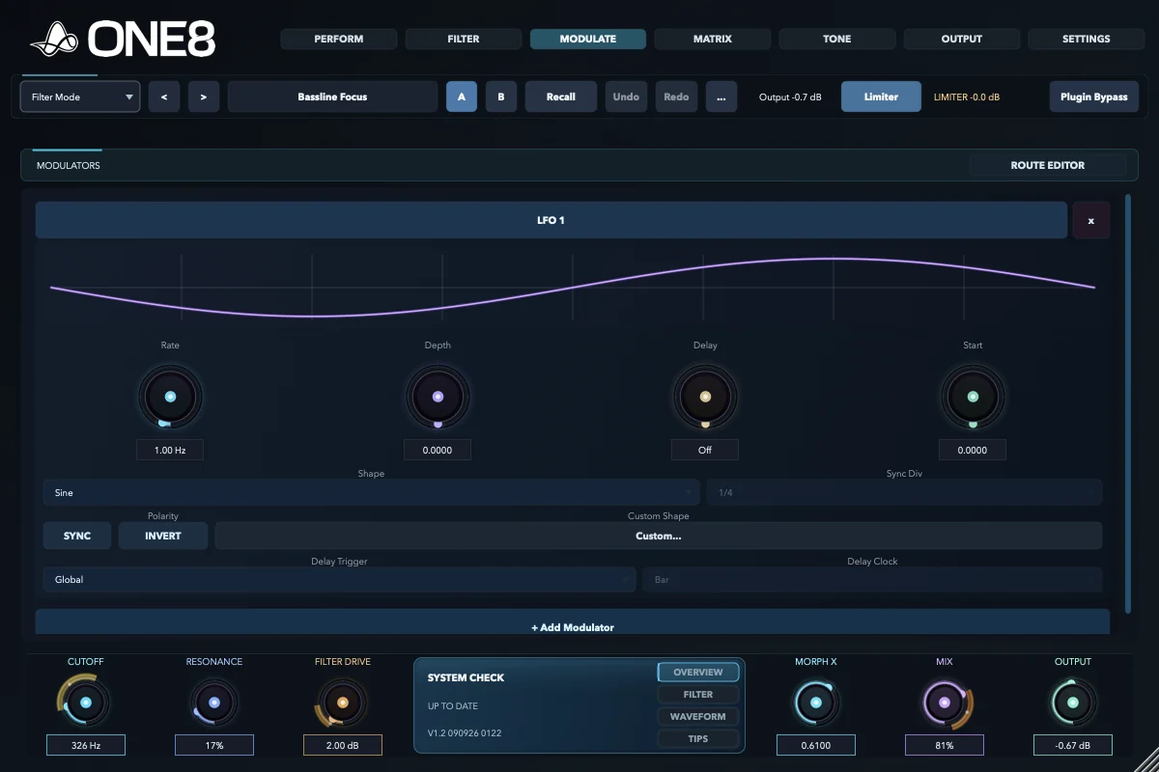Edit the Filter Drive value 2.00 dB
Viewport: 1159px width, 772px height.
343,745
